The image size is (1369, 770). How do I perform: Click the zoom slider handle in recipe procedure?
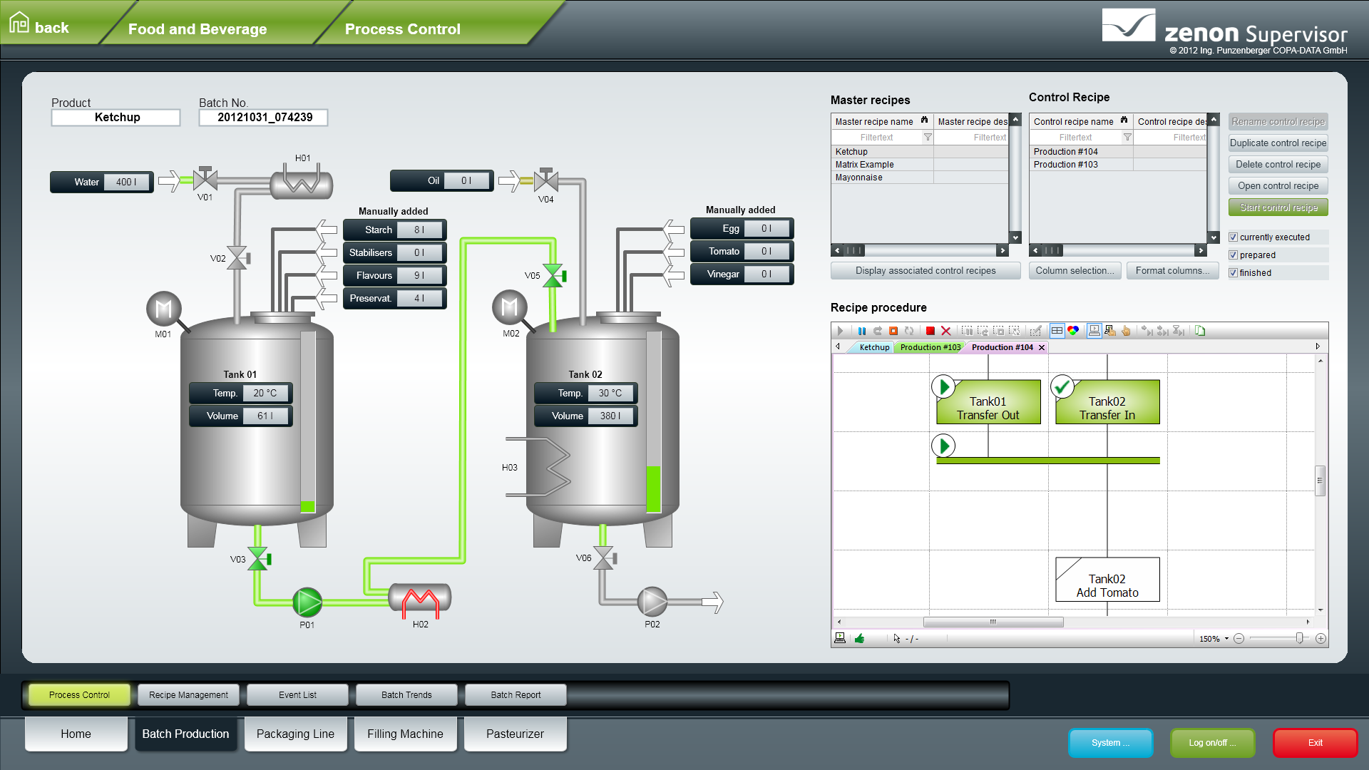[1299, 638]
